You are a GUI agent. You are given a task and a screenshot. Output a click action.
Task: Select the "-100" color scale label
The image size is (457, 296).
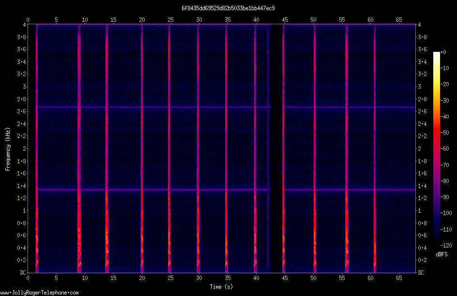click(446, 213)
